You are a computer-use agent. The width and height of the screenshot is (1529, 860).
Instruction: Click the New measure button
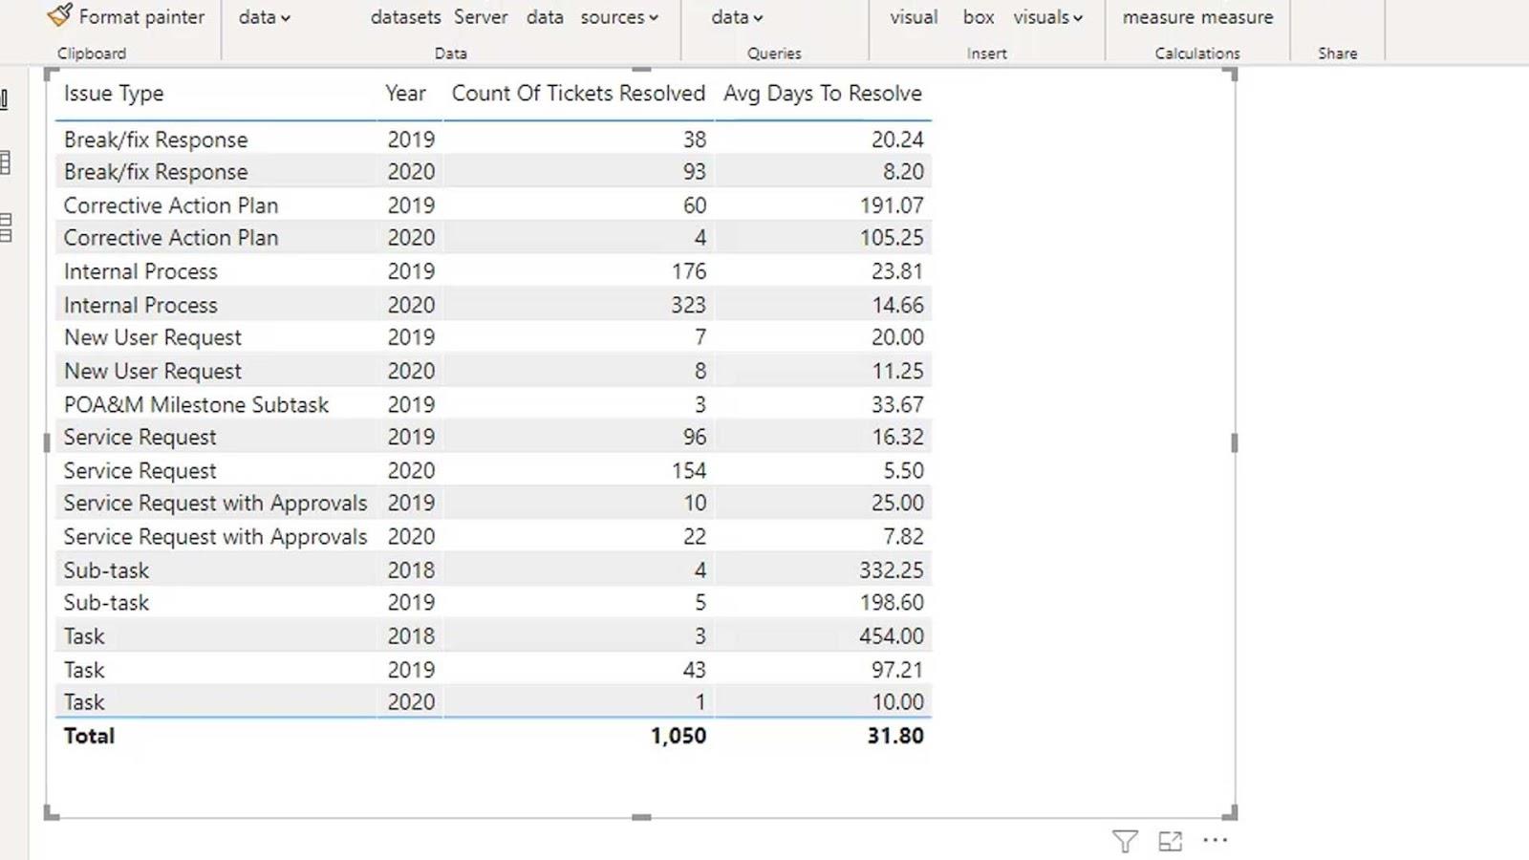pyautogui.click(x=1158, y=17)
